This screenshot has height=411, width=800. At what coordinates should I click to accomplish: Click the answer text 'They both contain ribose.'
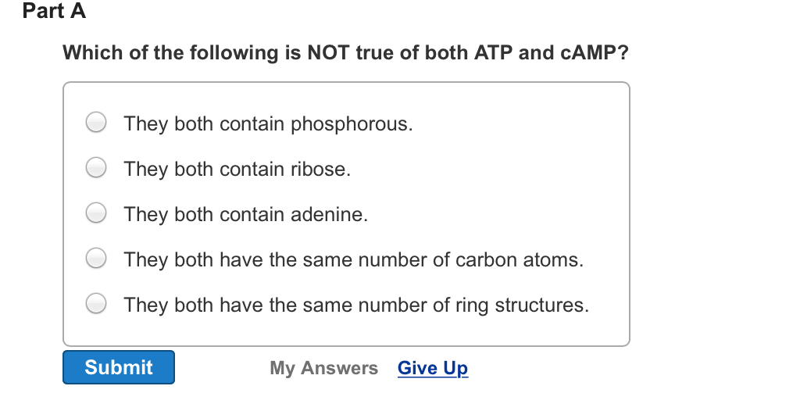pyautogui.click(x=237, y=170)
